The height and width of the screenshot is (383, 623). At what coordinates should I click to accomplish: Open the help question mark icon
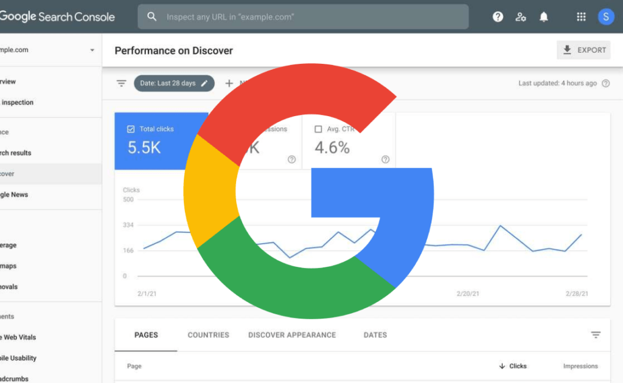point(498,16)
